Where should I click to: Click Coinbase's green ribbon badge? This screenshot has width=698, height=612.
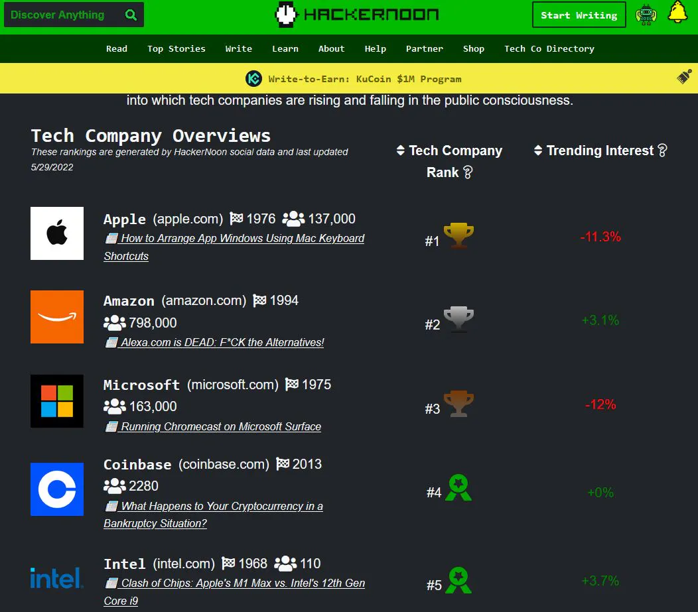tap(460, 488)
